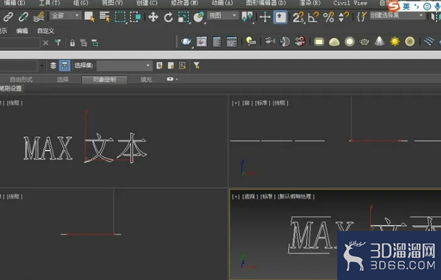Image resolution: width=441 pixels, height=280 pixels.
Task: Click the half-shaded sphere icon
Action: point(285,41)
